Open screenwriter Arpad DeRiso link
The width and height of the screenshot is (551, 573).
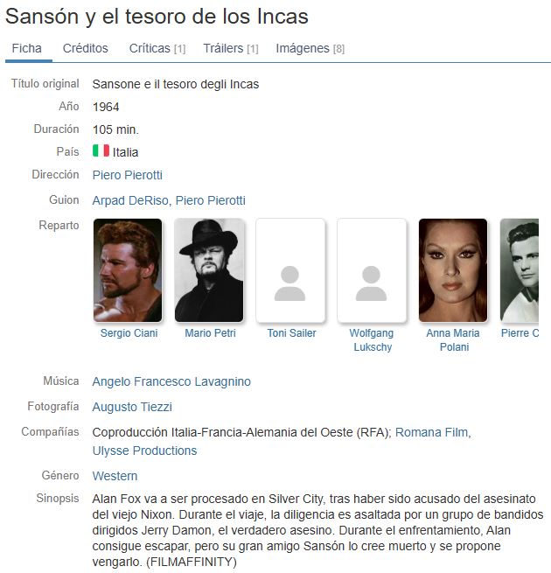(x=130, y=200)
